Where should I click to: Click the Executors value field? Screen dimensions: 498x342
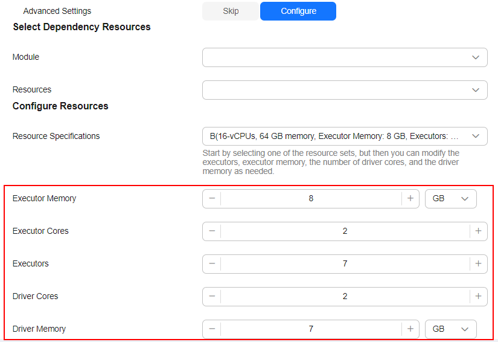click(345, 264)
